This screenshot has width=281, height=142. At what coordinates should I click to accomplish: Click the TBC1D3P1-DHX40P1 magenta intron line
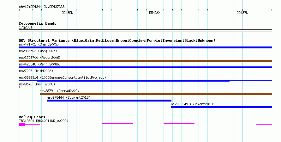coord(148,124)
